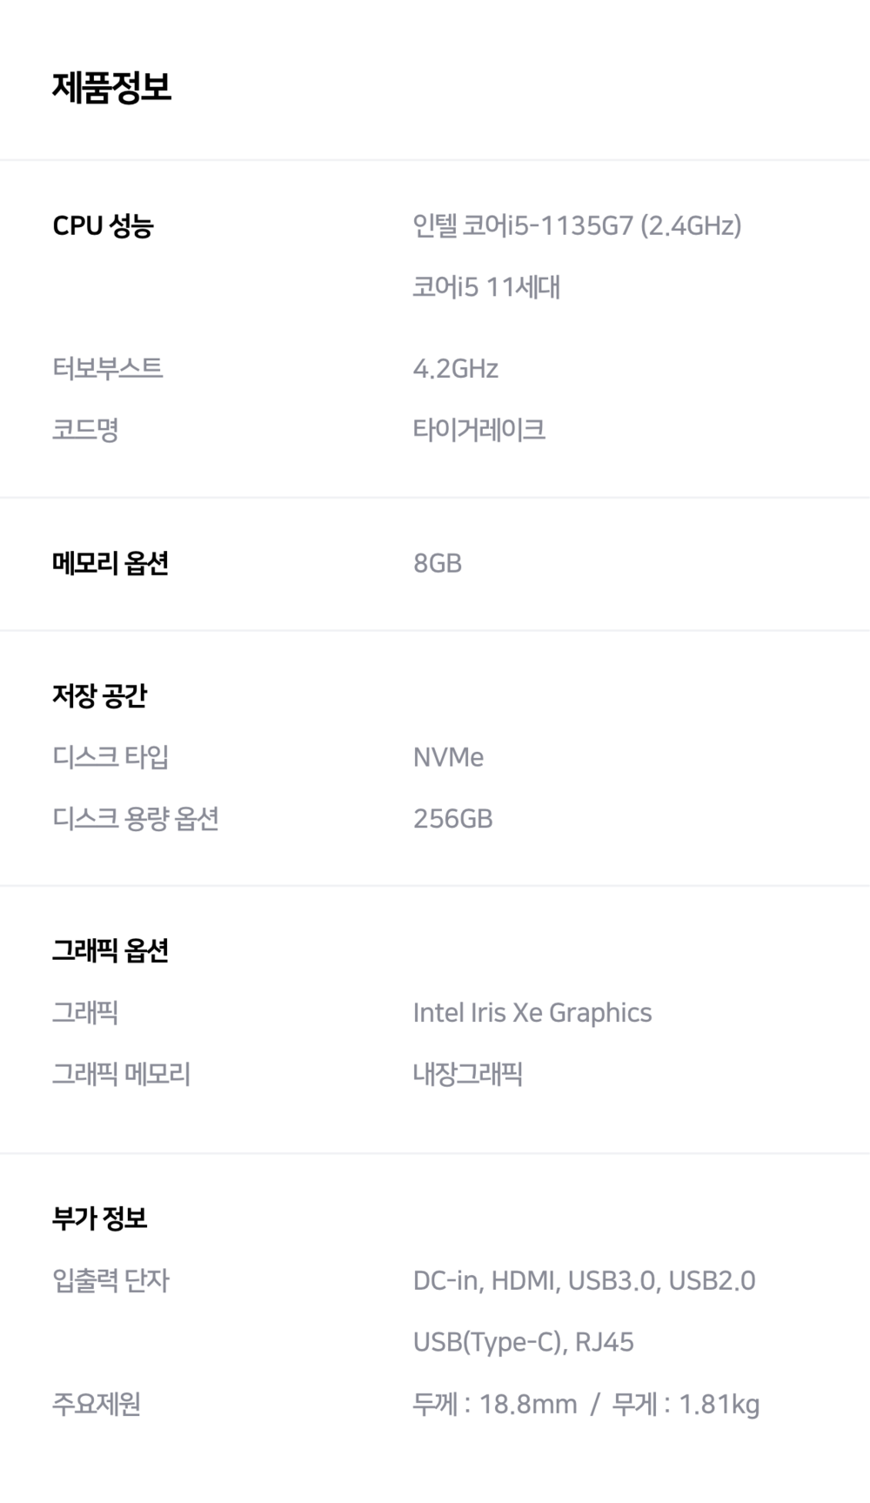The height and width of the screenshot is (1503, 870).
Task: Select the 그래픽 옵션 section heading
Action: pyautogui.click(x=110, y=950)
